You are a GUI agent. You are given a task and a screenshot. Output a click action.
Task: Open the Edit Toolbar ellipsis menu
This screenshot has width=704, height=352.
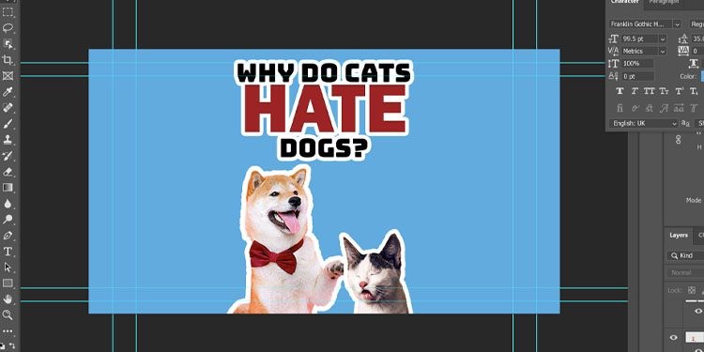tap(8, 331)
